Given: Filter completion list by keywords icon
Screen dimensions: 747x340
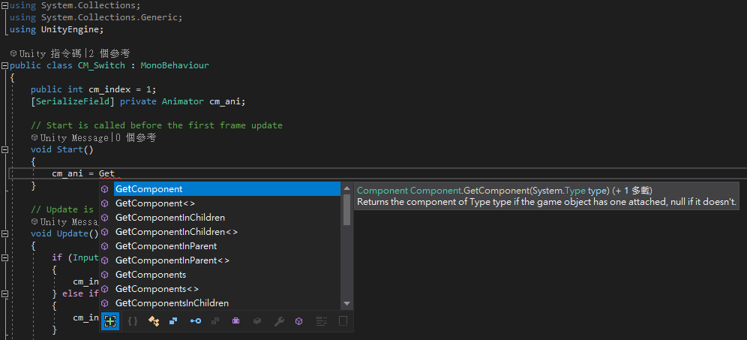Looking at the screenshot, I should [322, 321].
